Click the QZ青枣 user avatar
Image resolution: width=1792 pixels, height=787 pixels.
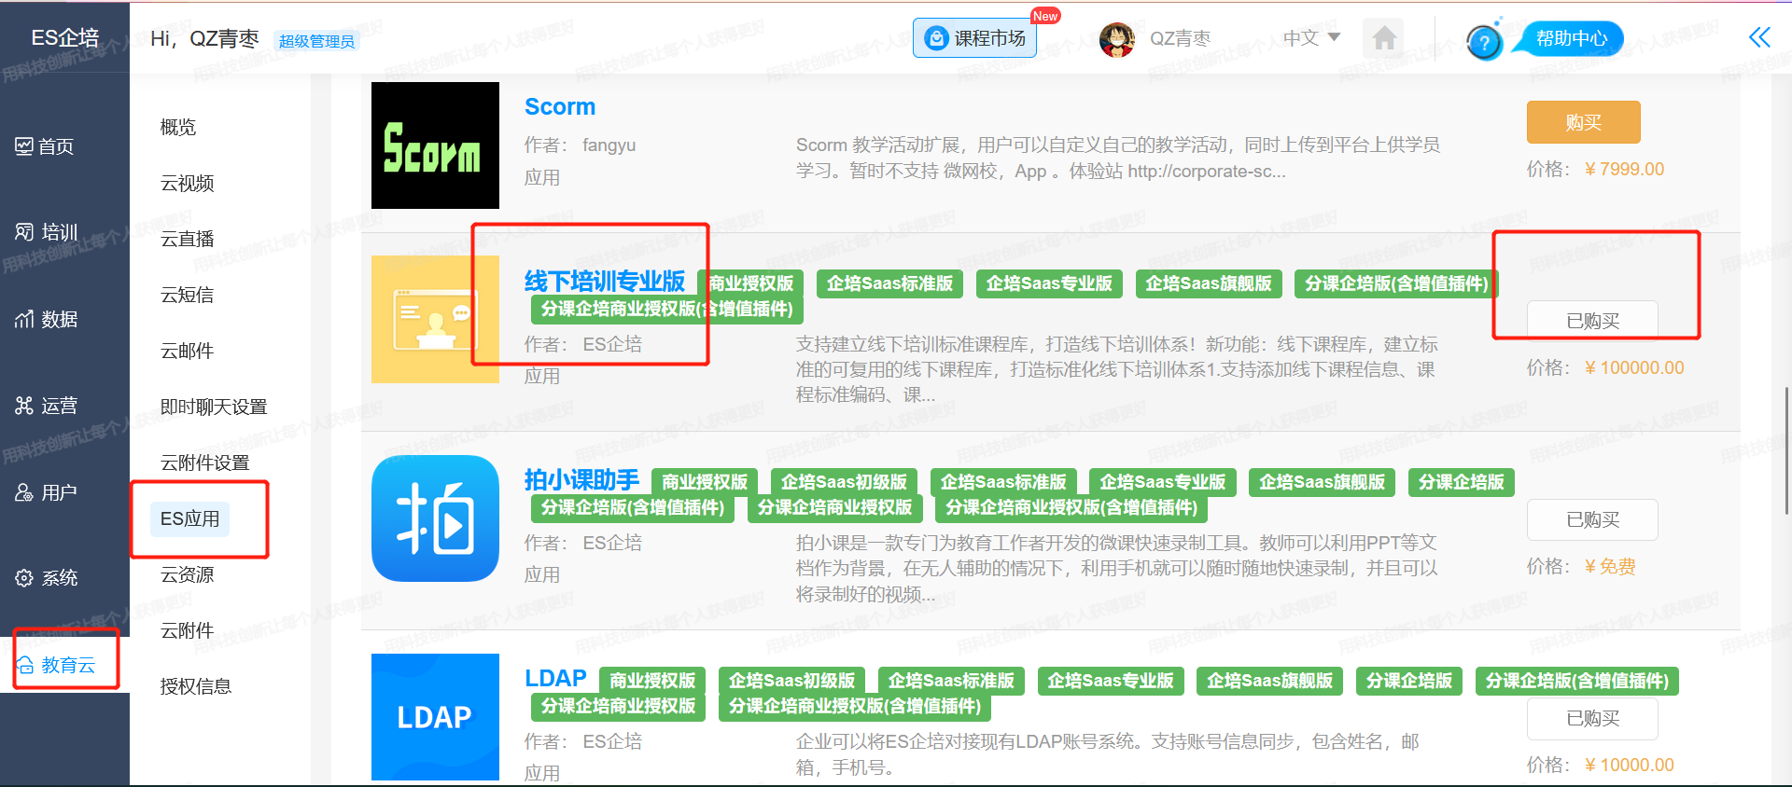click(1117, 39)
